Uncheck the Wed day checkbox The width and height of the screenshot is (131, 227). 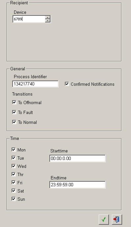click(x=13, y=166)
